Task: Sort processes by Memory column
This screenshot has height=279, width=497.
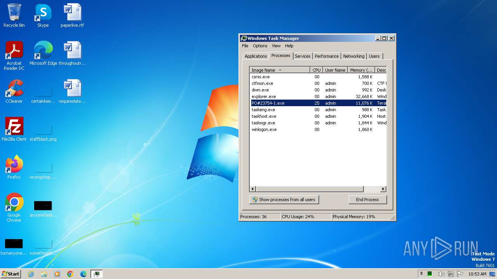Action: (x=361, y=70)
